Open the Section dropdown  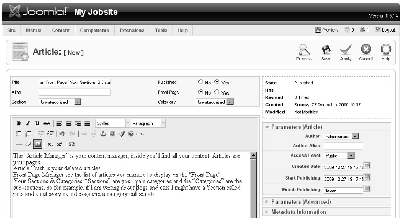coord(60,102)
